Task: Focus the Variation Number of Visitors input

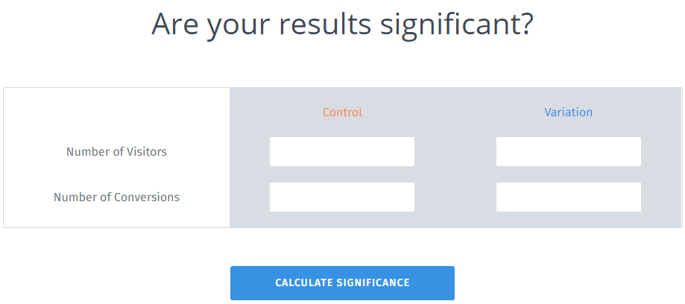Action: coord(568,151)
